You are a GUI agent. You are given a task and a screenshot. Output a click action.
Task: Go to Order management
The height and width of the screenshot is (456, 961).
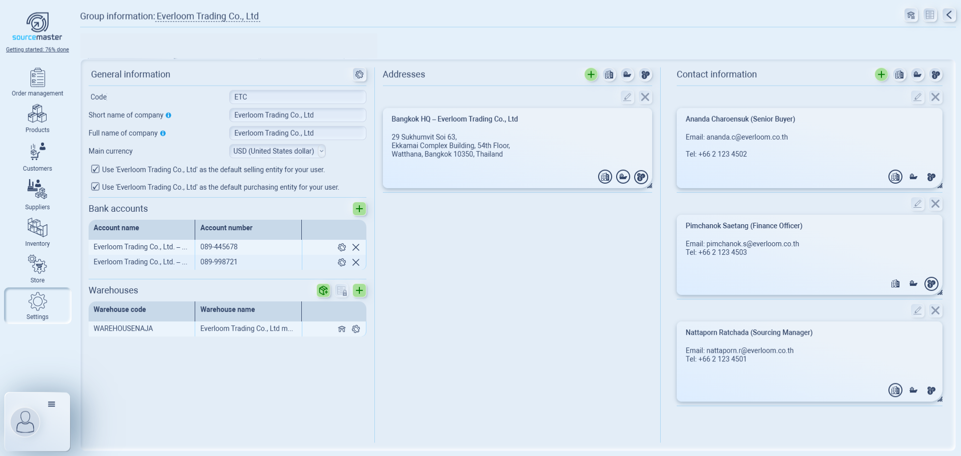coord(38,83)
